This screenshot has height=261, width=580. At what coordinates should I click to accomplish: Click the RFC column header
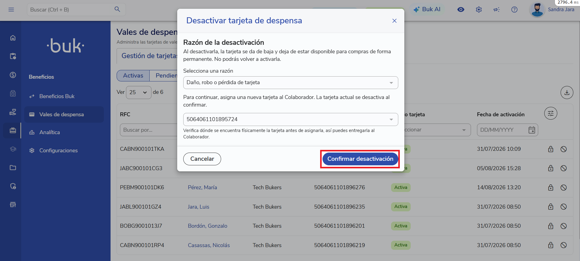point(125,114)
